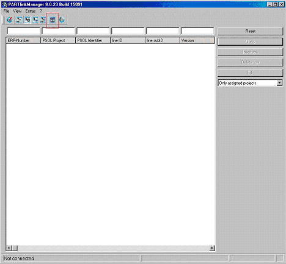Click the filter field above PSOL Project

58,31
